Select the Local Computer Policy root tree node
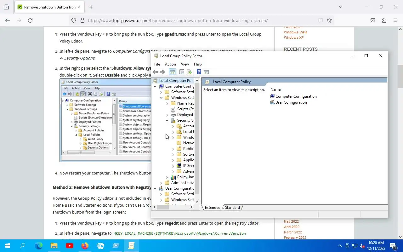403x252 pixels. pyautogui.click(x=174, y=81)
